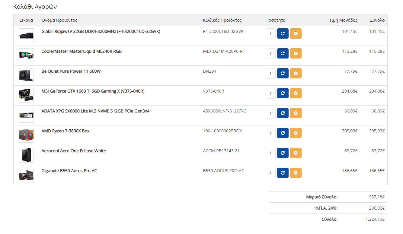Open AMD Ryzen 7-3800X Box product link
Viewport: 403px width, 234px height.
tap(66, 131)
